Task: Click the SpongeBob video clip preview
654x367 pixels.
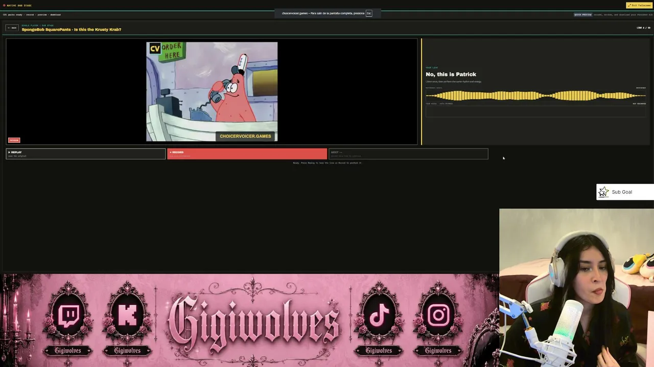Action: click(212, 92)
